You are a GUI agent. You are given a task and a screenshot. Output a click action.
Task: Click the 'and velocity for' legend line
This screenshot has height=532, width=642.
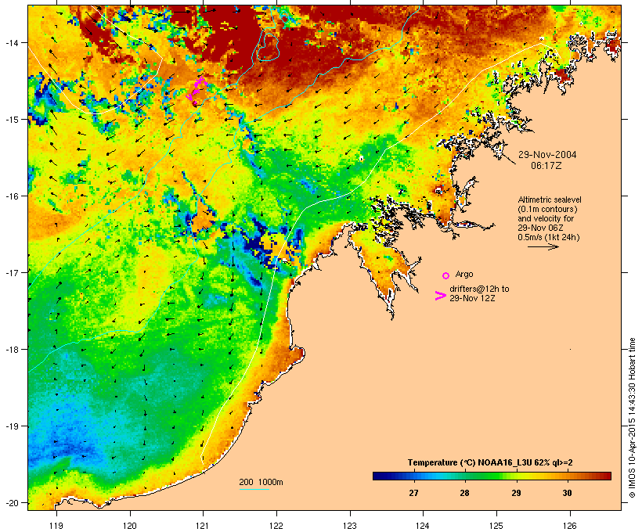coord(546,218)
